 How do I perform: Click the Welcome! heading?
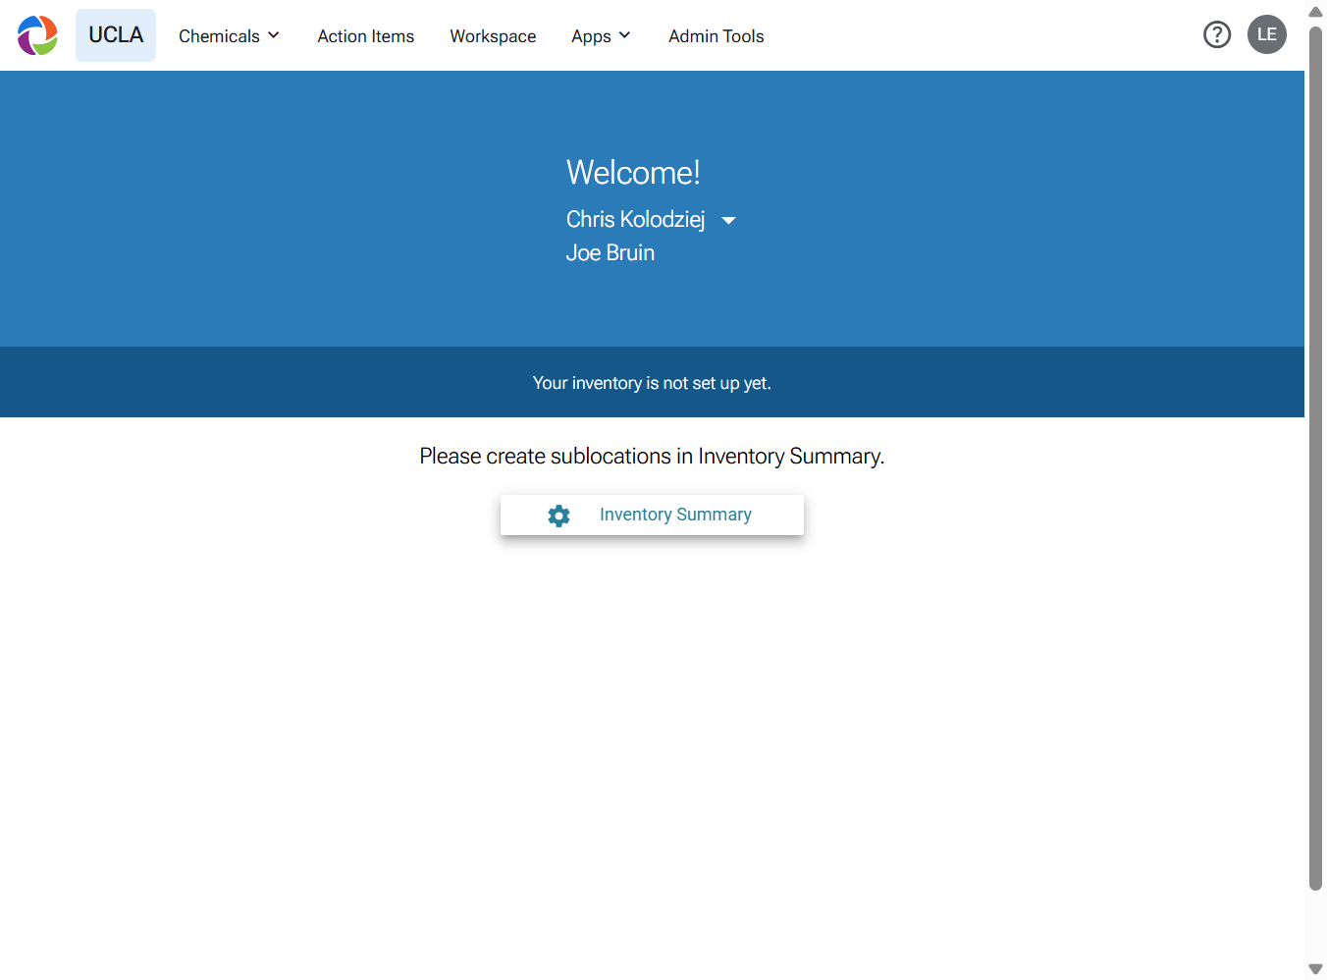coord(633,173)
